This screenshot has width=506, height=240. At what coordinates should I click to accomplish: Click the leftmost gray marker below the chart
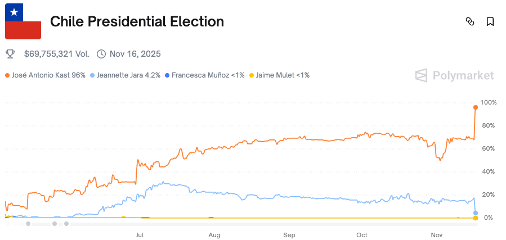coord(28,224)
